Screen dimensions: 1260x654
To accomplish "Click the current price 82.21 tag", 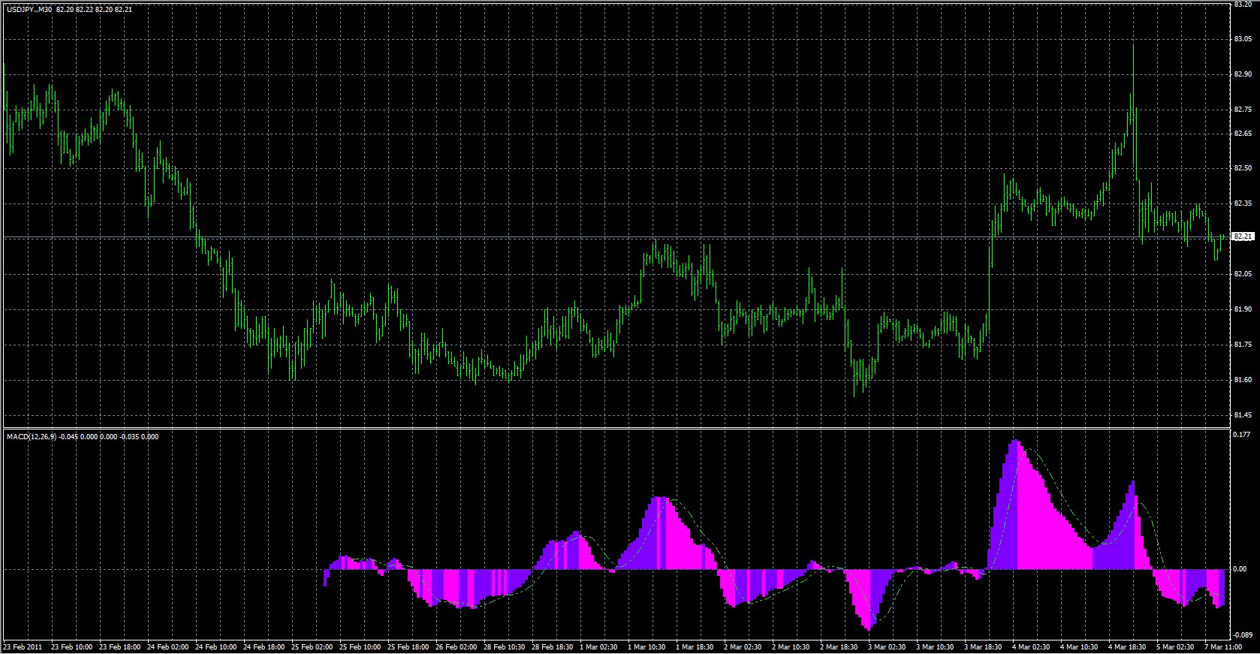I will [x=1243, y=237].
